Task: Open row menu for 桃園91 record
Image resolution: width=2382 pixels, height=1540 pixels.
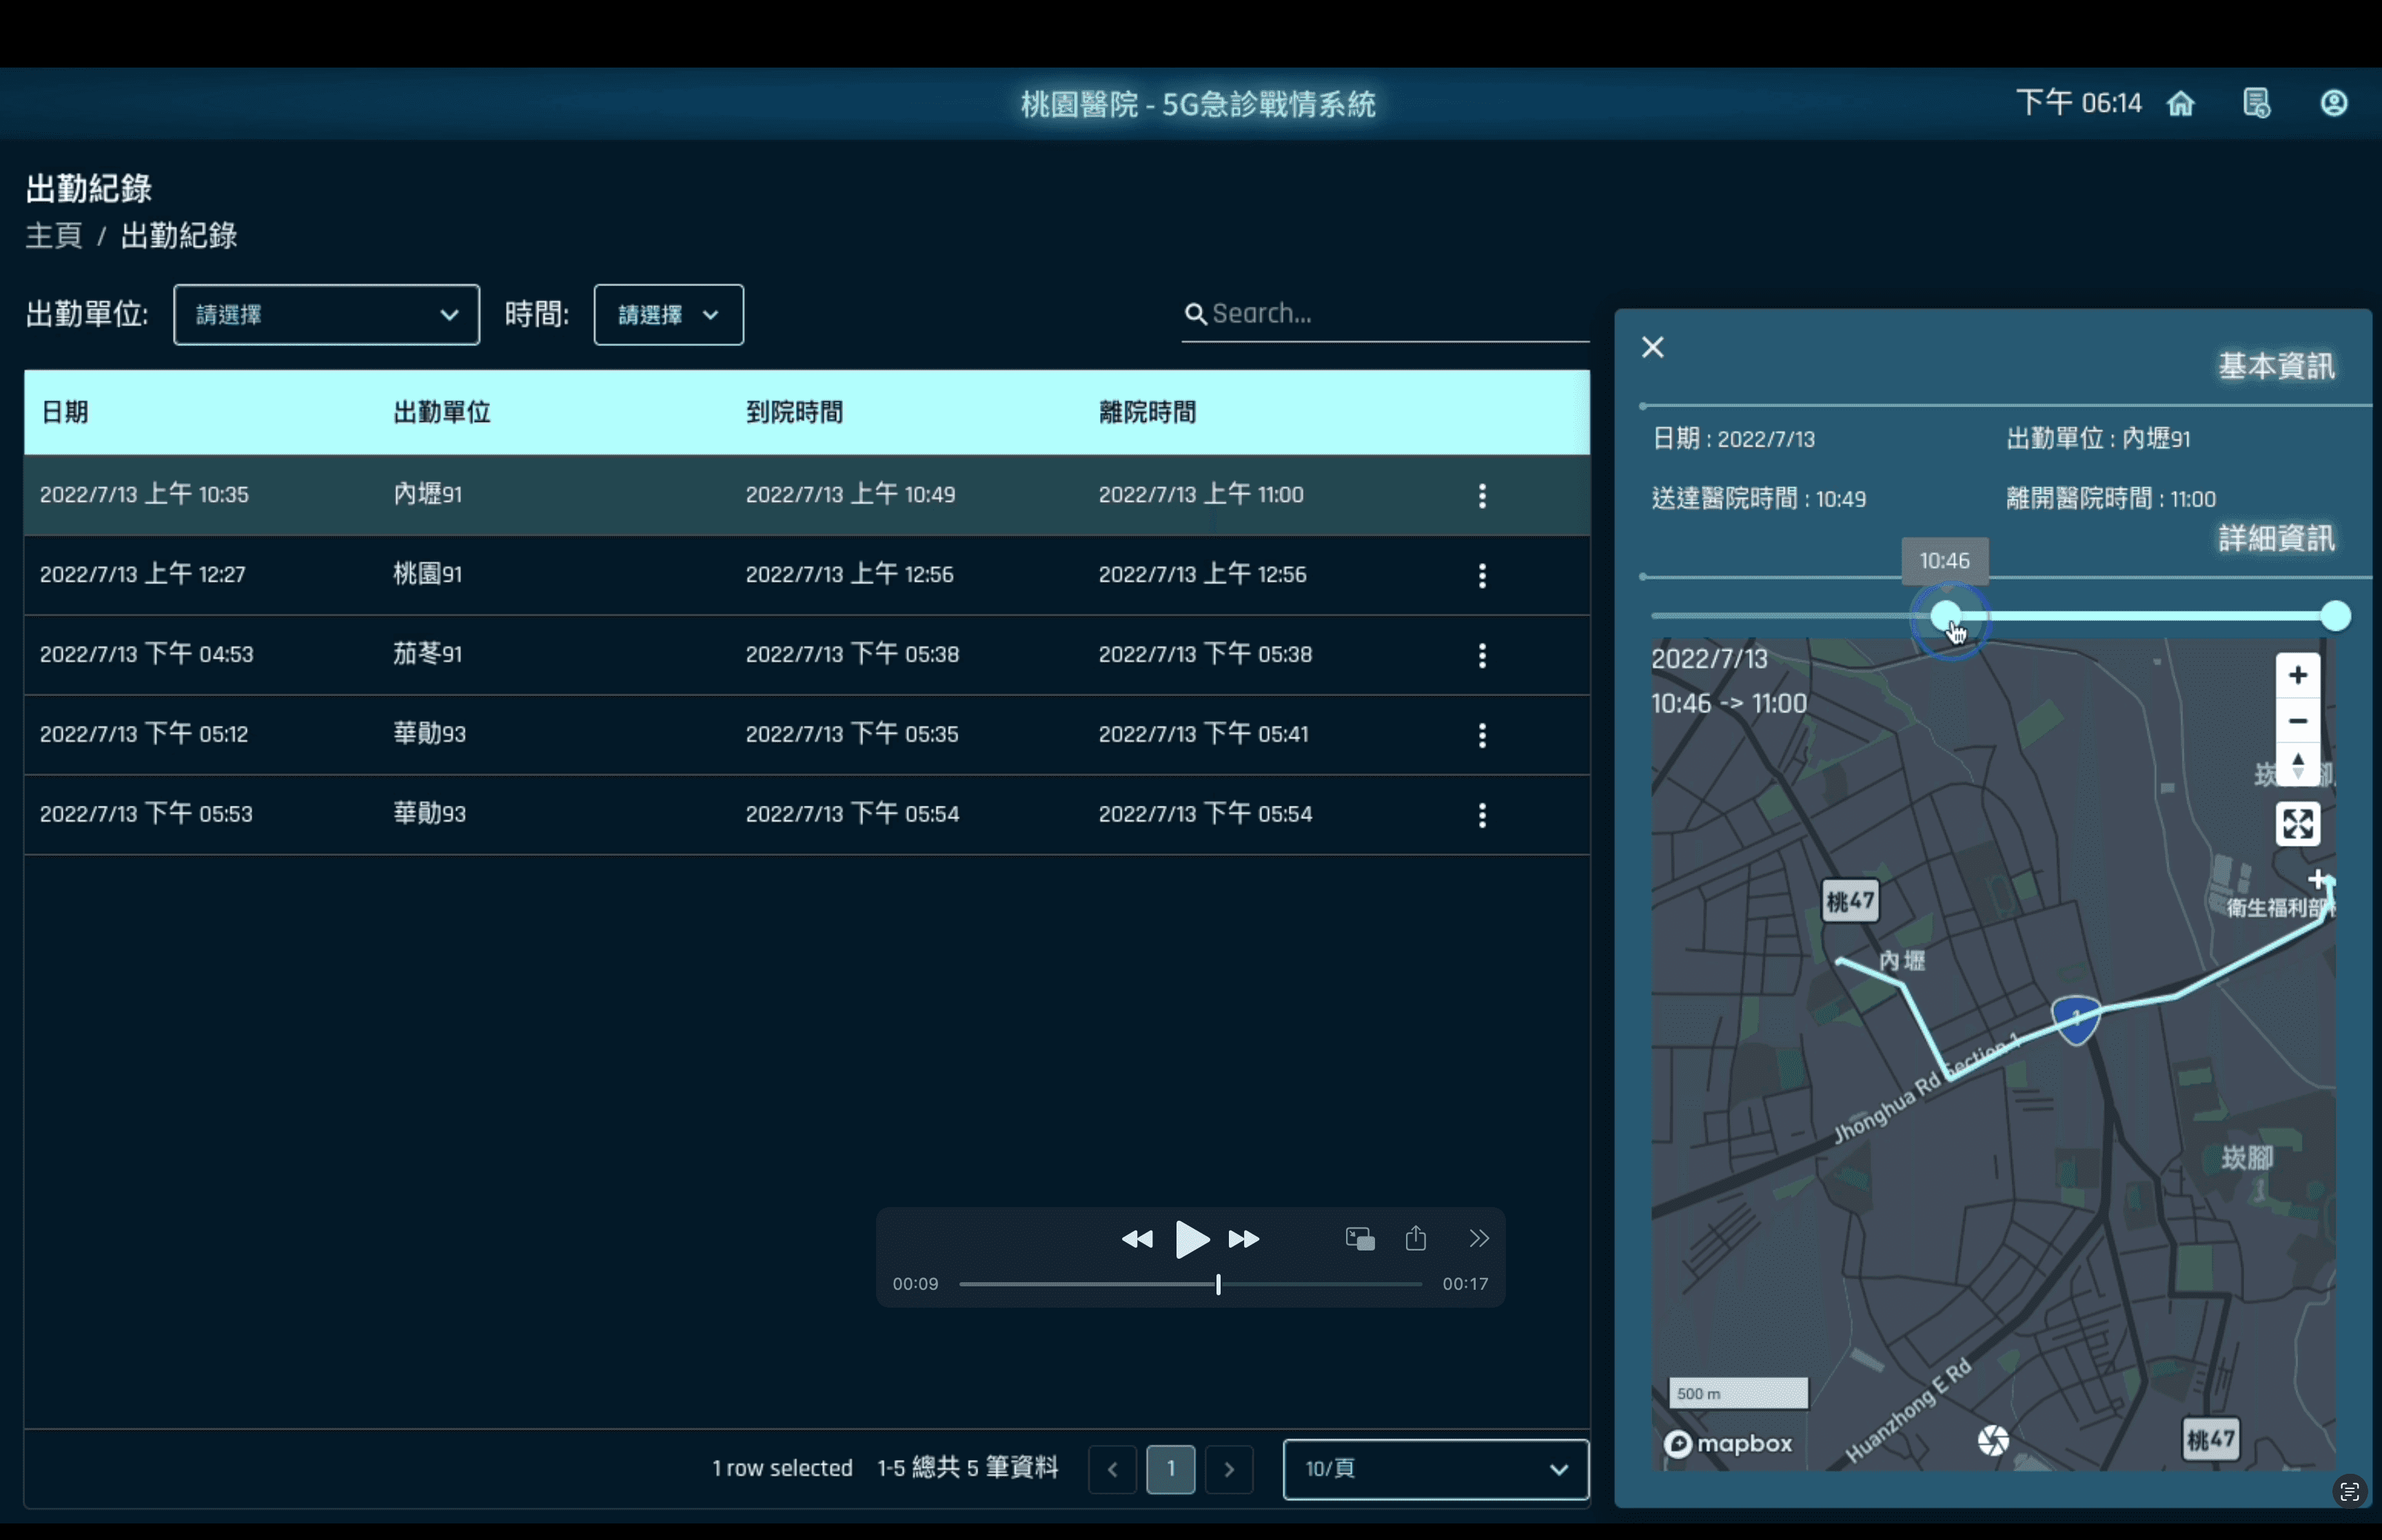Action: coord(1483,575)
